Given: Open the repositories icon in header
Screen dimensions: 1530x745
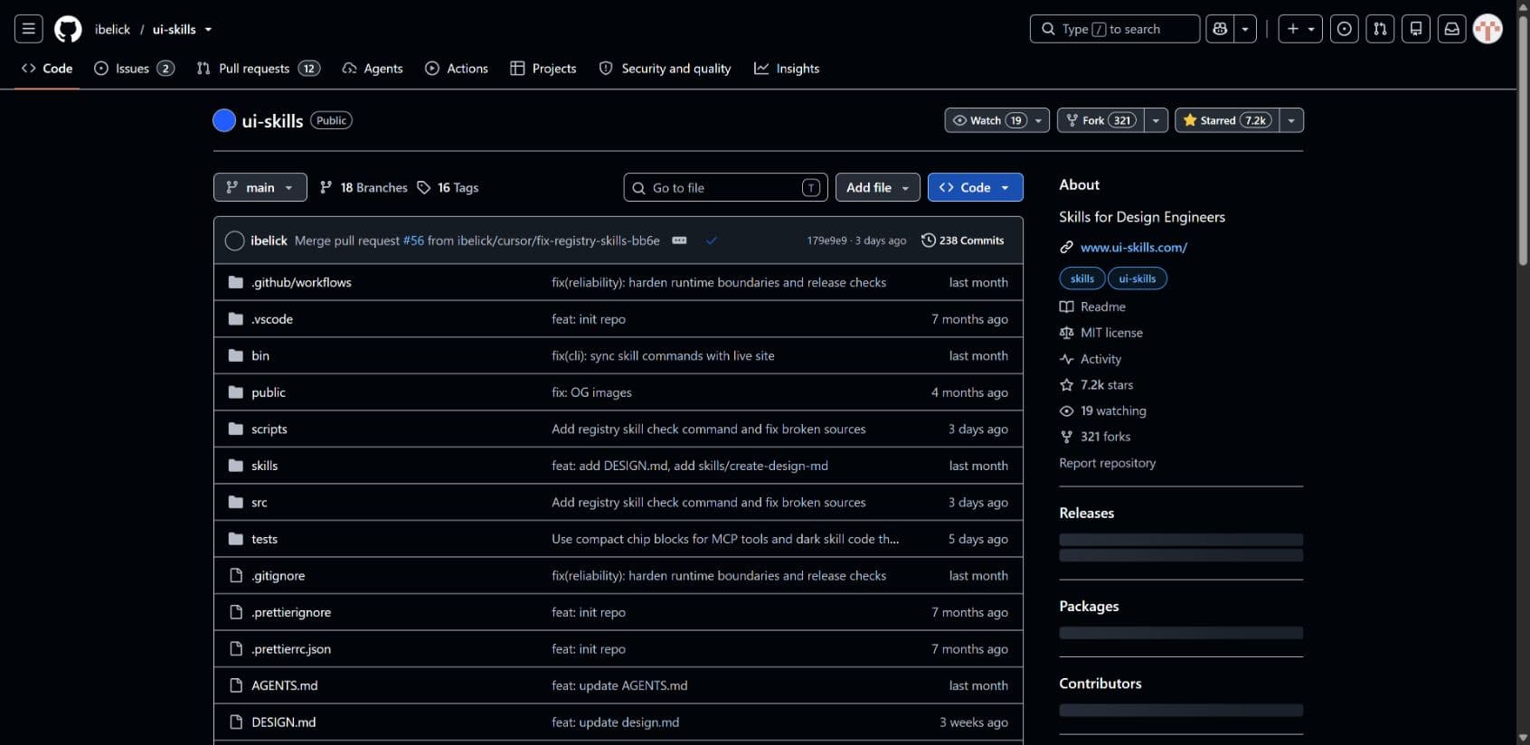Looking at the screenshot, I should point(1416,29).
